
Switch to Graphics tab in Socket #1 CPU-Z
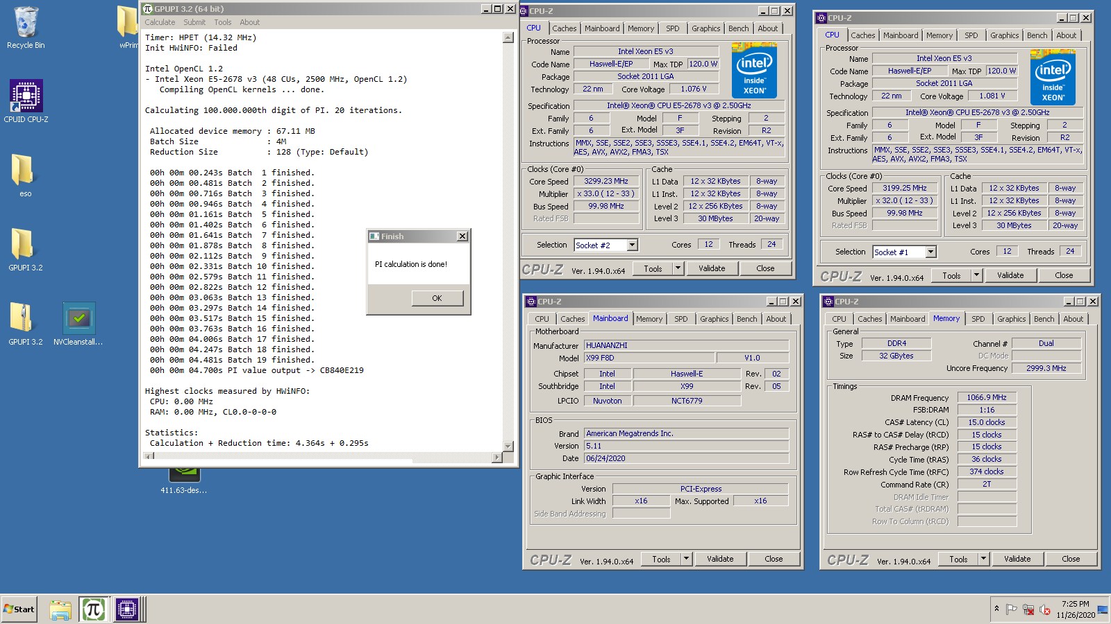click(1005, 35)
